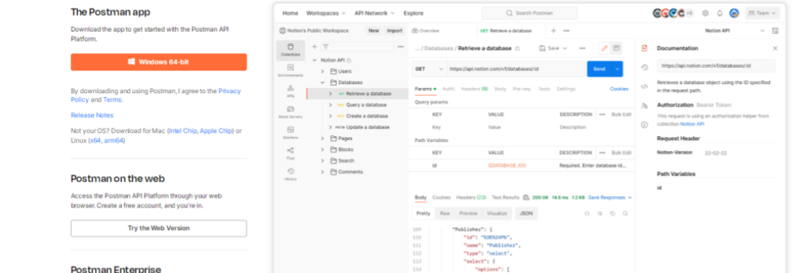
Task: Select the Preview response view
Action: coord(468,213)
